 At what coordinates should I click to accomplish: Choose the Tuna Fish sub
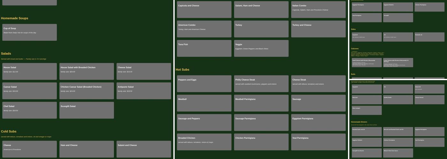204,48
